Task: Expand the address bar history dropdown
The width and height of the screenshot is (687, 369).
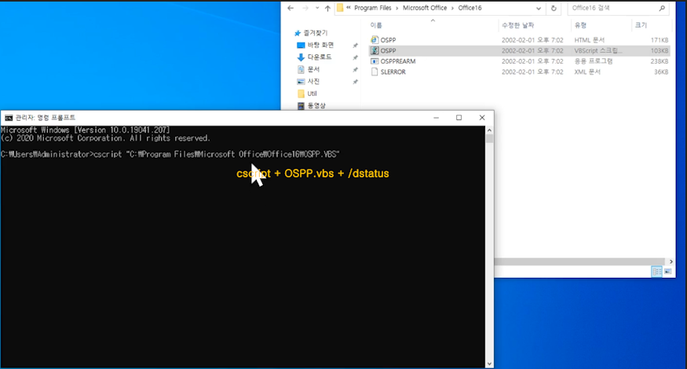Action: tap(538, 8)
